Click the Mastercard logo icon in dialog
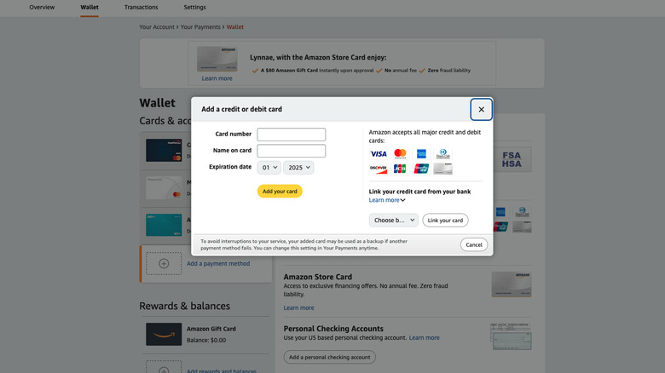Screen dimensions: 665x373 click(x=400, y=154)
